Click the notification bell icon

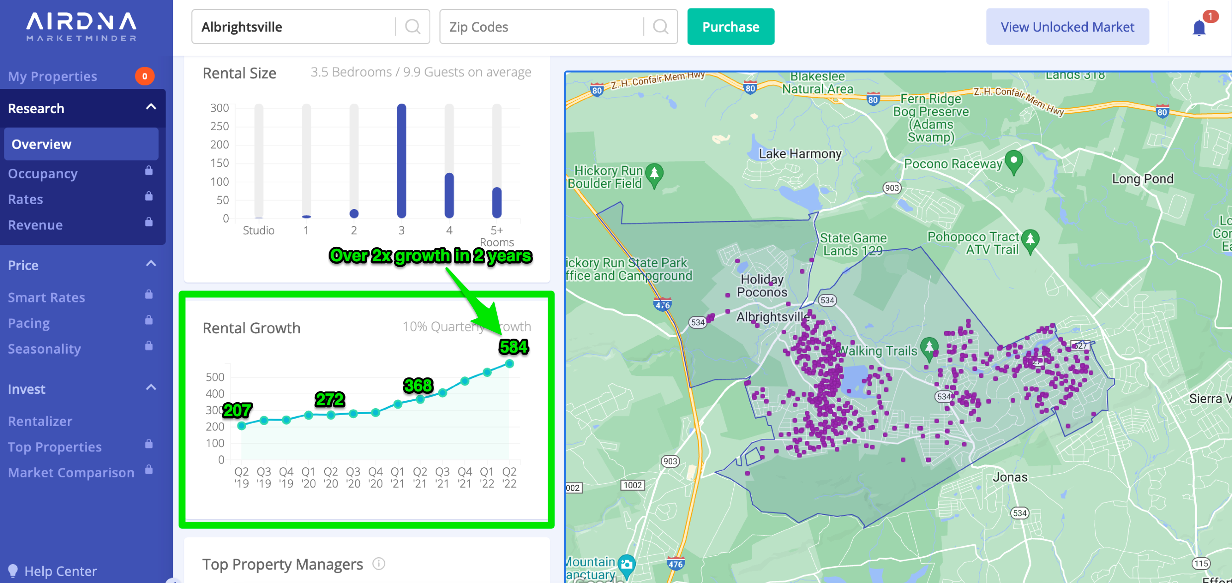[1199, 28]
